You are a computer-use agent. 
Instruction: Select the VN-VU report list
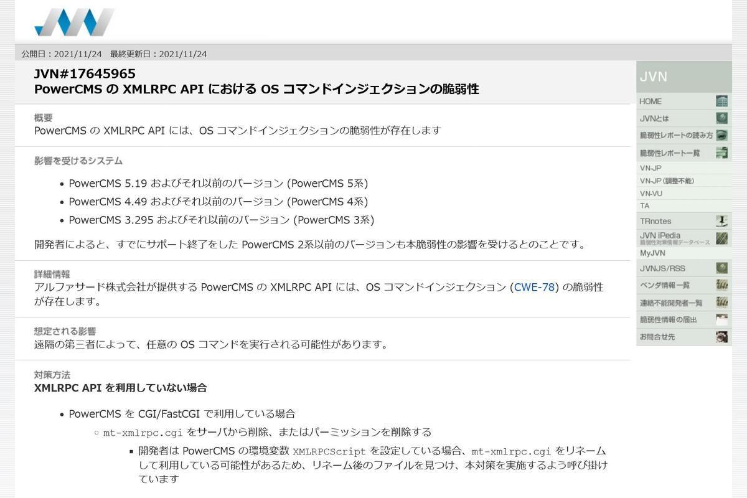pos(684,194)
